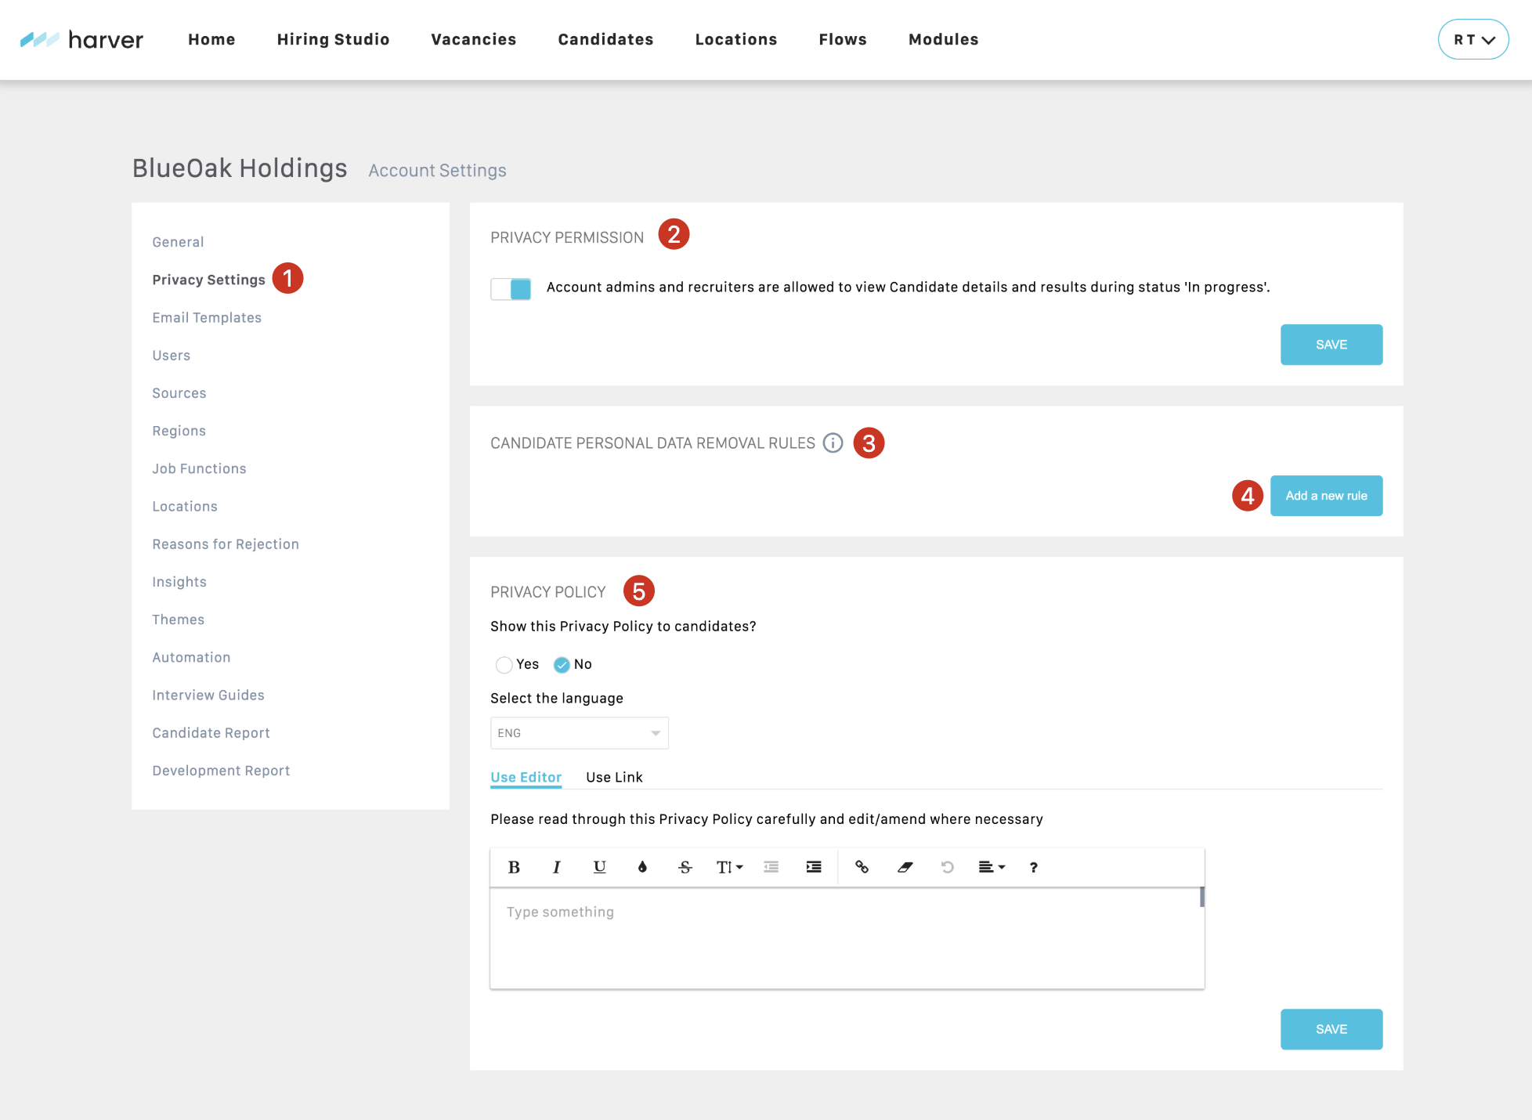This screenshot has height=1120, width=1532.
Task: Select Yes for showing Privacy Policy
Action: [x=504, y=665]
